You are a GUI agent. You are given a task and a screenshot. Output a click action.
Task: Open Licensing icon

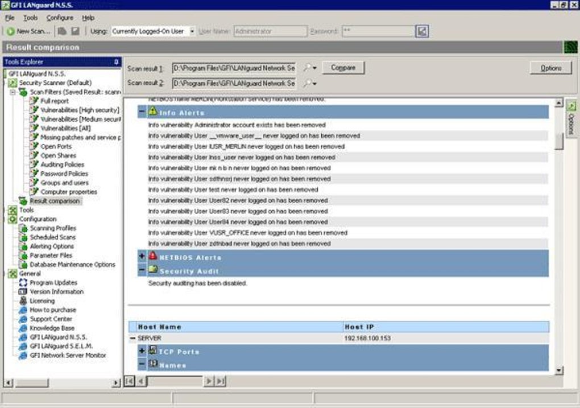coord(23,300)
